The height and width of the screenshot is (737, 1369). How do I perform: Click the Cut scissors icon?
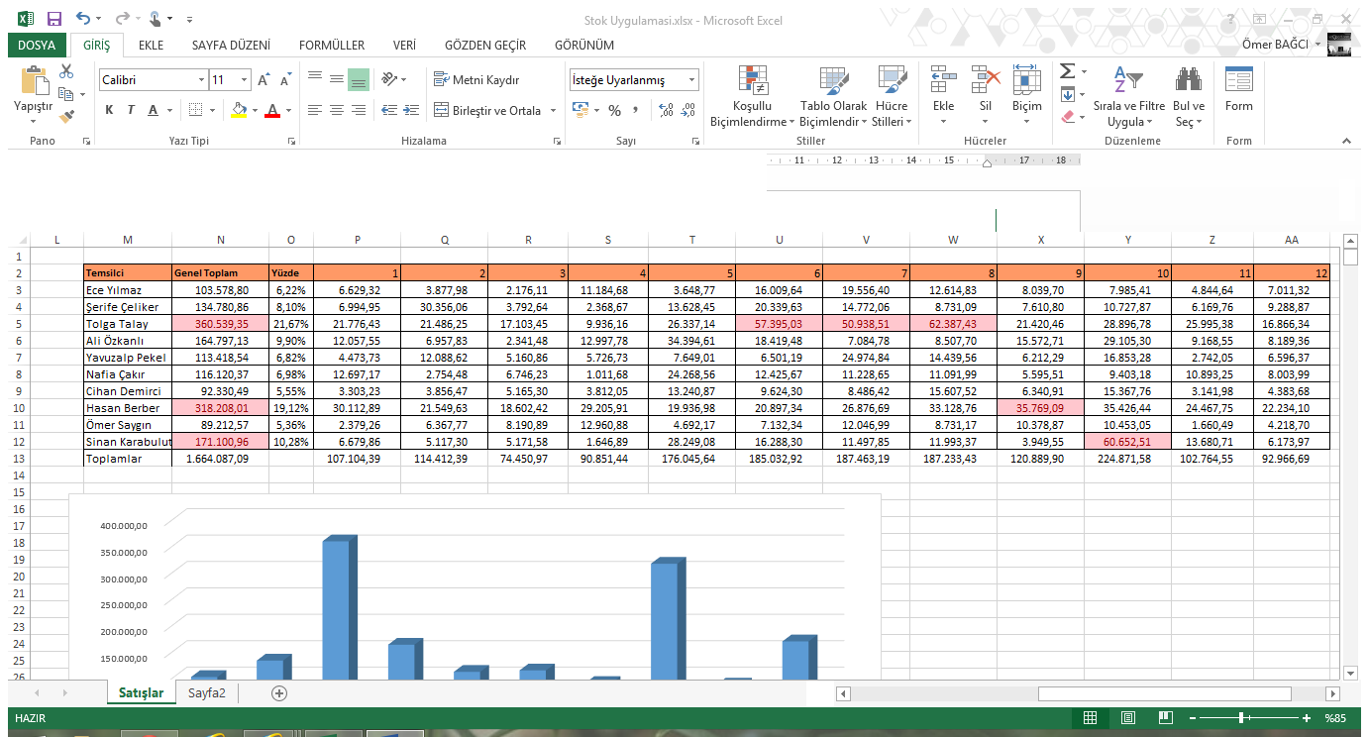66,71
